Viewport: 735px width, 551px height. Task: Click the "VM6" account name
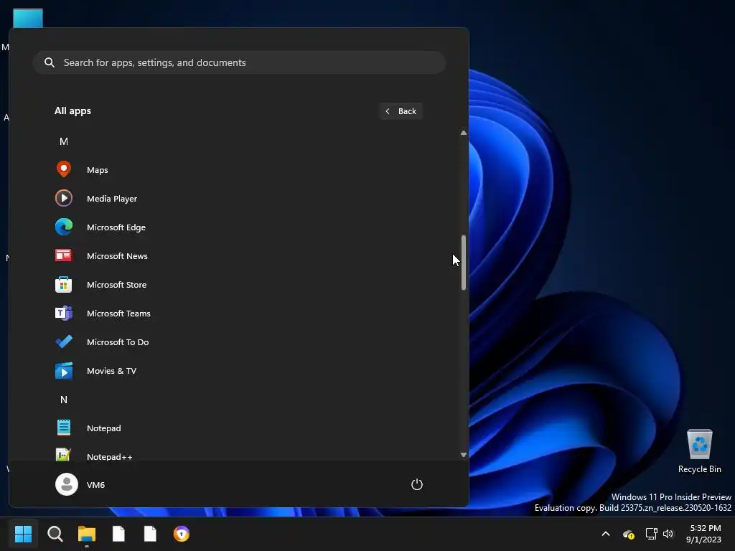(95, 485)
